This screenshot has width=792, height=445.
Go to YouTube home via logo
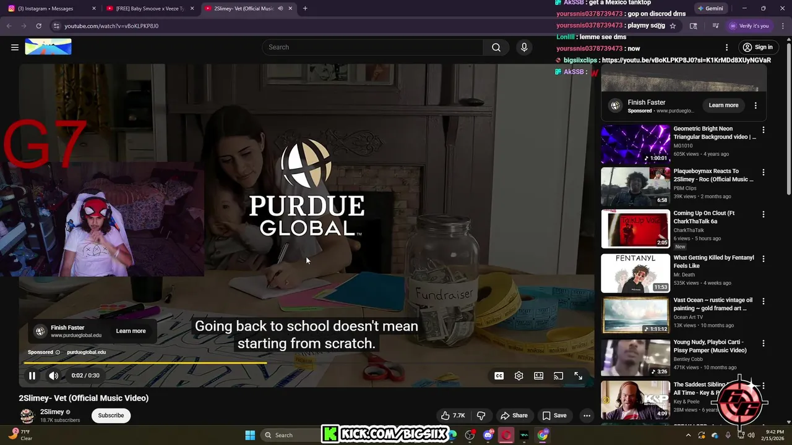click(x=48, y=47)
